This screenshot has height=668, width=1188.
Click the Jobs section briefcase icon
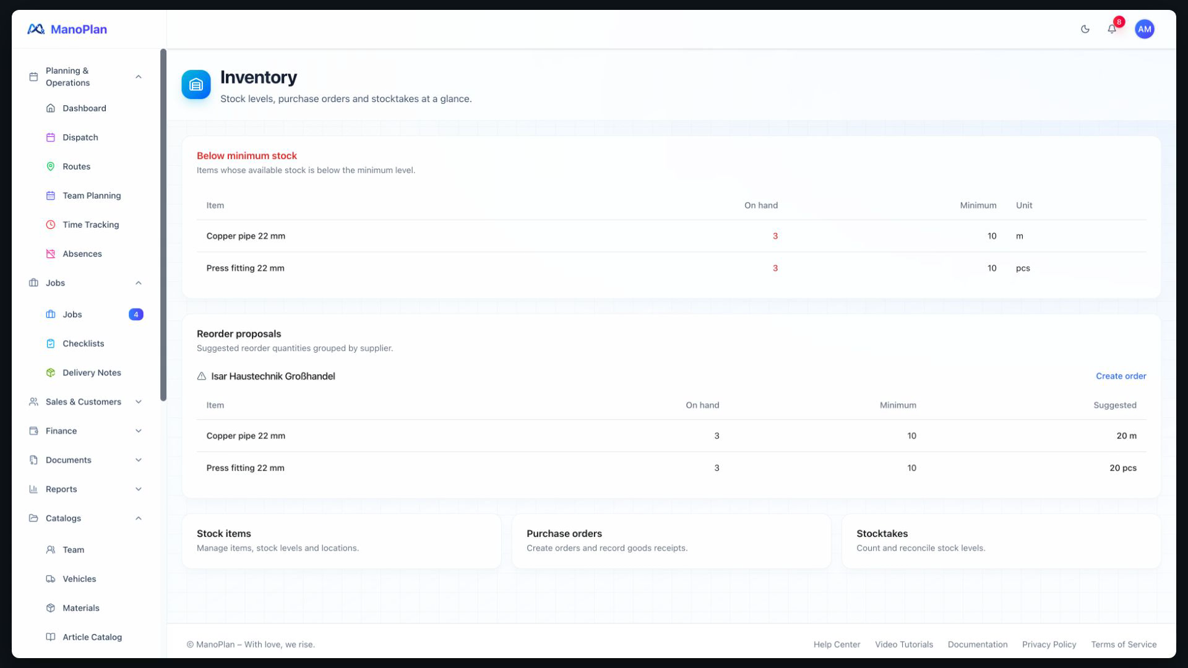pyautogui.click(x=33, y=283)
